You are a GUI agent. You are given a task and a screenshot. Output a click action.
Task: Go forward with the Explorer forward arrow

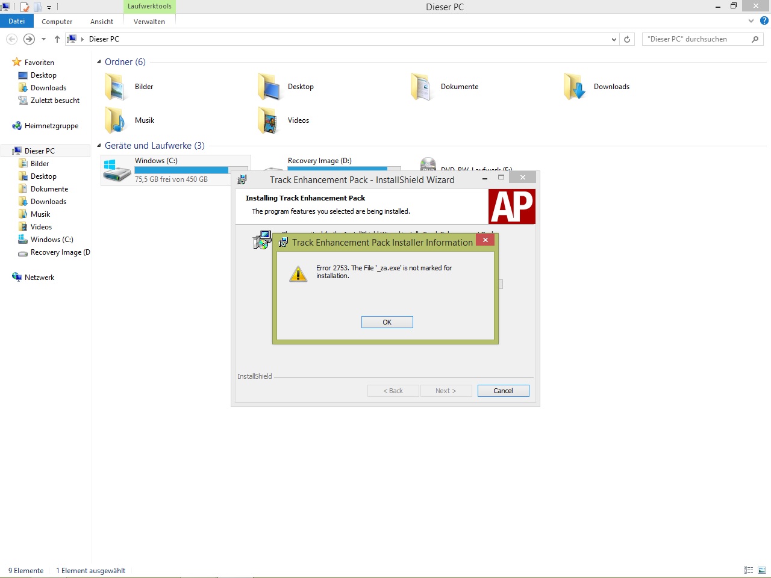29,39
